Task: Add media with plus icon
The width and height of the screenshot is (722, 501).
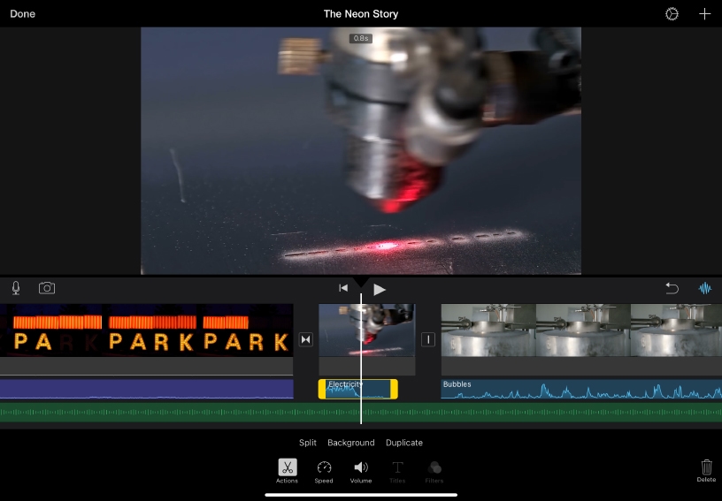Action: pyautogui.click(x=704, y=14)
